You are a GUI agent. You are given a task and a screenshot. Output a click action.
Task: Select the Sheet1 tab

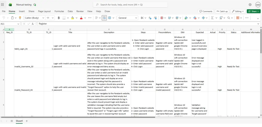[x=19, y=121]
